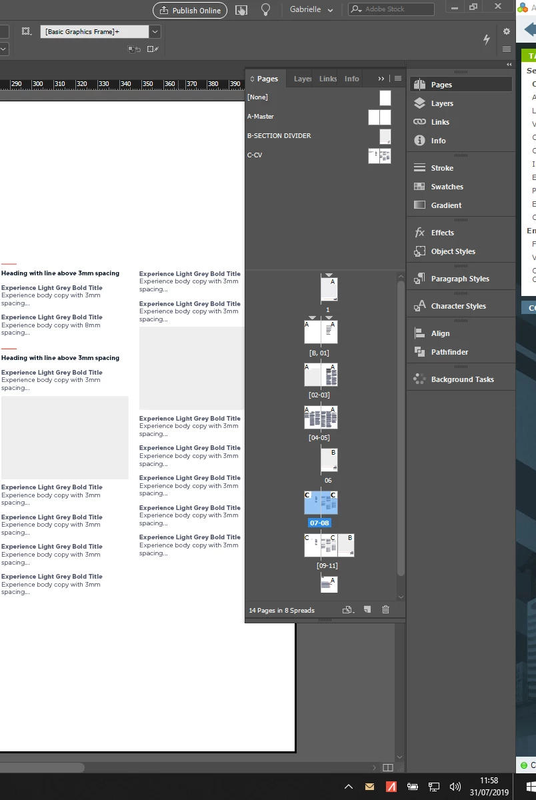Open the Info panel from the dock
536x800 pixels.
(x=461, y=141)
